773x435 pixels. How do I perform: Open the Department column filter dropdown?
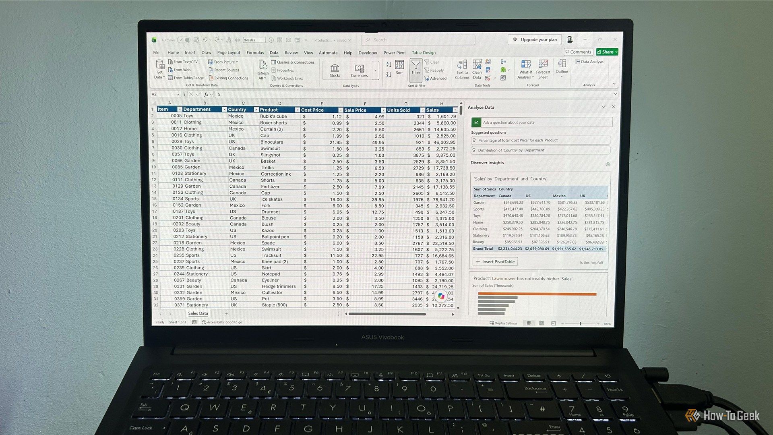click(x=224, y=110)
